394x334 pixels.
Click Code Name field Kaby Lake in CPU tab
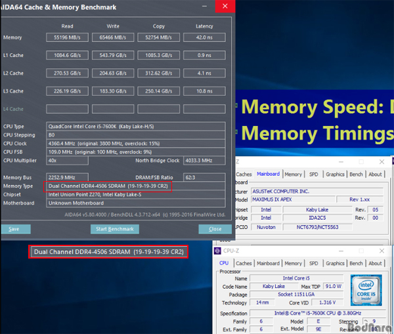274,286
